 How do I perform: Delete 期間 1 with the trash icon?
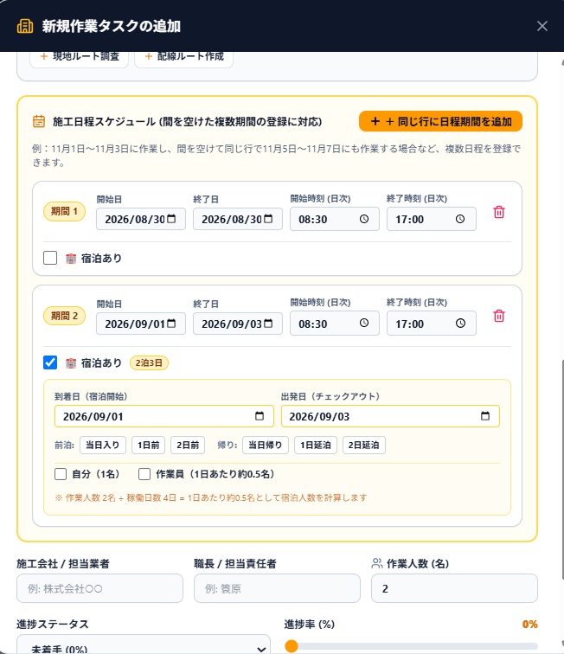[499, 212]
